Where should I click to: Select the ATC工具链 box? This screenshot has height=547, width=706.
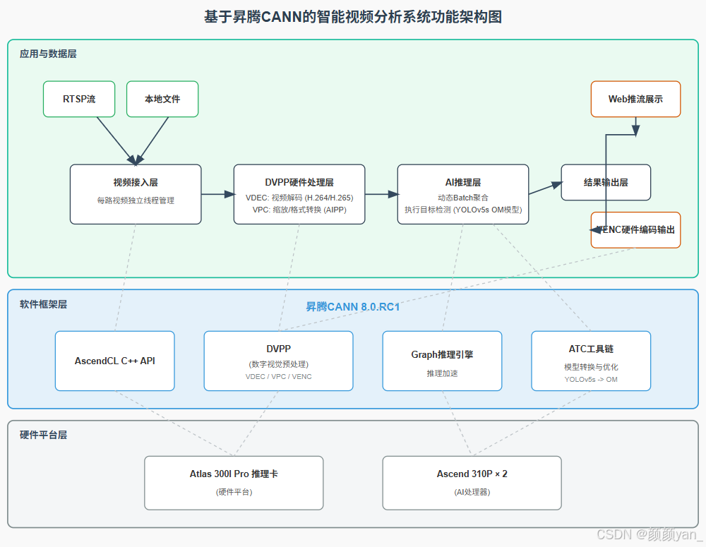tap(591, 361)
